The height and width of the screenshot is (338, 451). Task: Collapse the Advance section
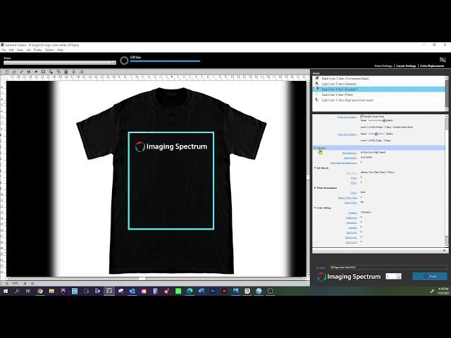tap(315, 148)
